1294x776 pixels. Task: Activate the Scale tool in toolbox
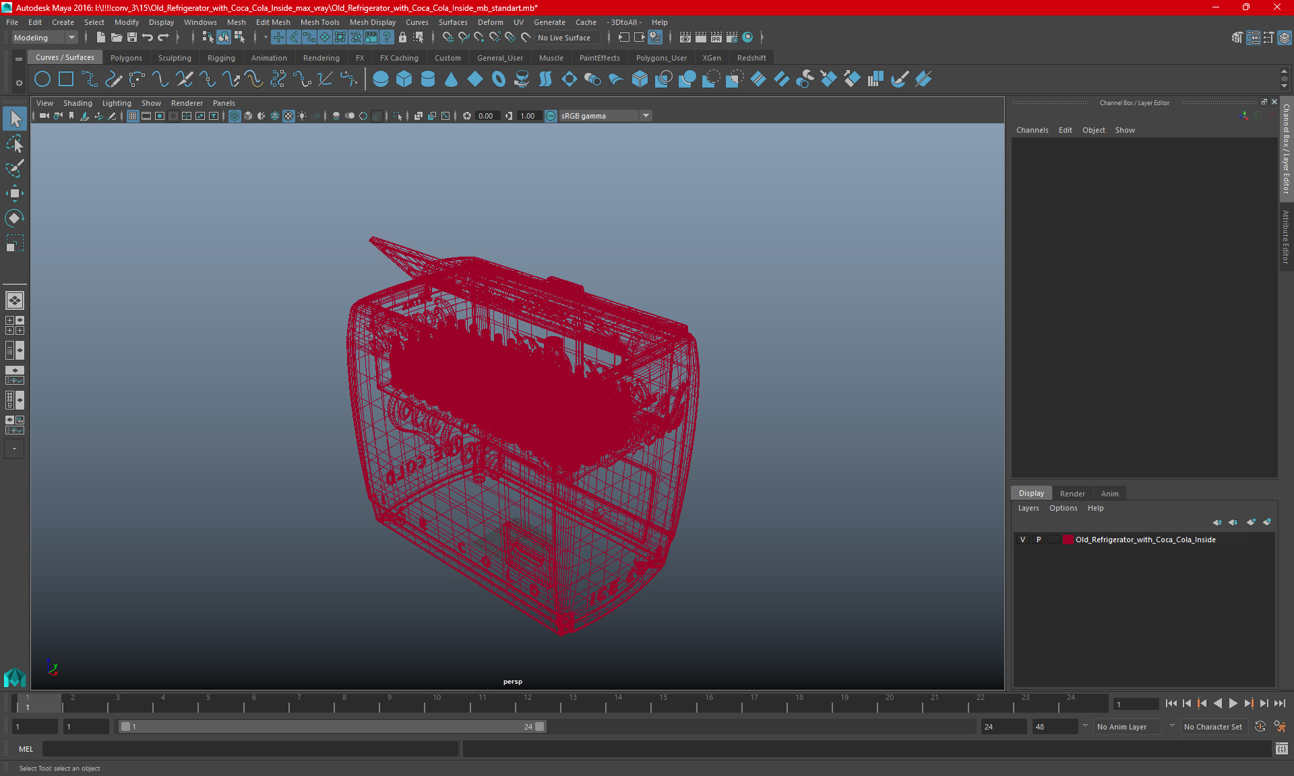(15, 243)
